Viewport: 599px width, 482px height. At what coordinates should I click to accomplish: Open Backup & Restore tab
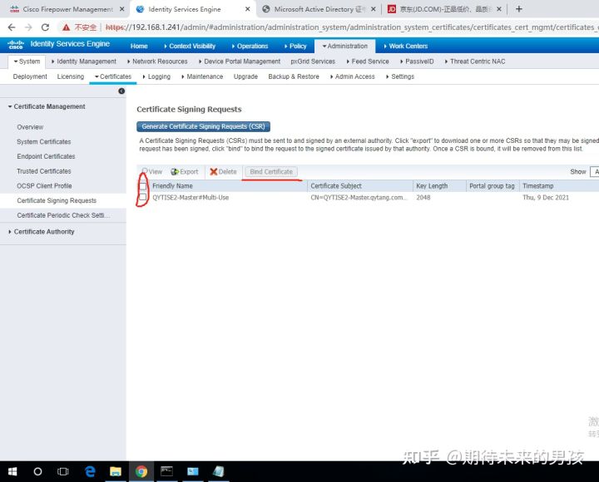tap(294, 76)
